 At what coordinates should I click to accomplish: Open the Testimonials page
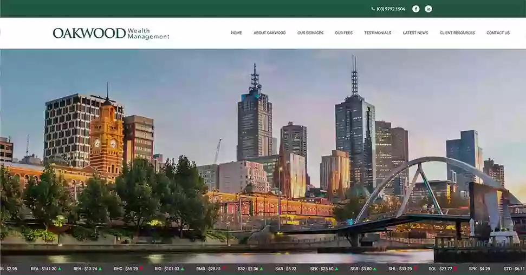coord(378,33)
